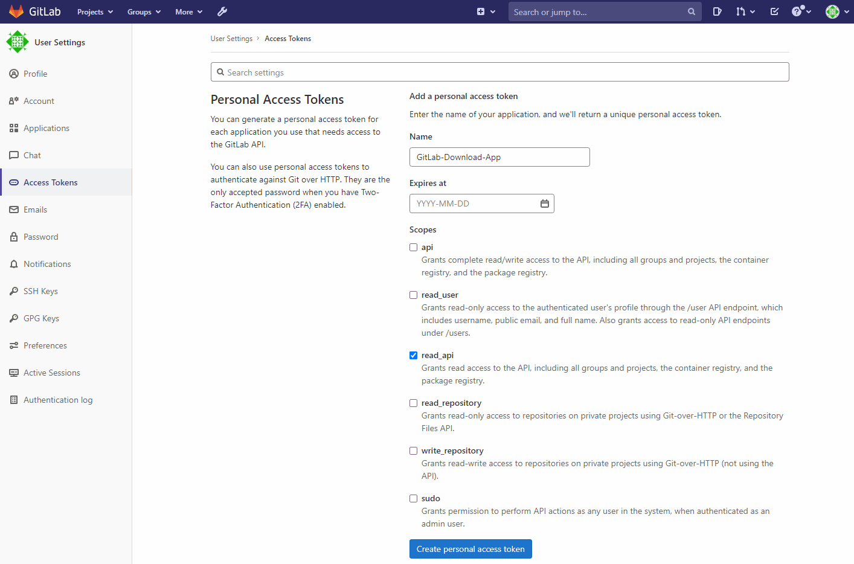Click the Emails envelope icon
The width and height of the screenshot is (854, 564).
coord(14,210)
